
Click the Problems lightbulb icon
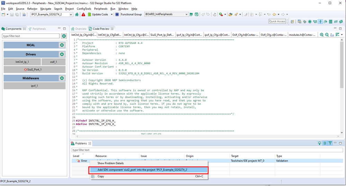[319, 143]
